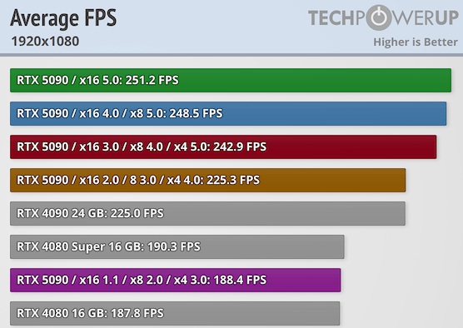Click the 1920x1080 resolution subtitle

pos(45,42)
